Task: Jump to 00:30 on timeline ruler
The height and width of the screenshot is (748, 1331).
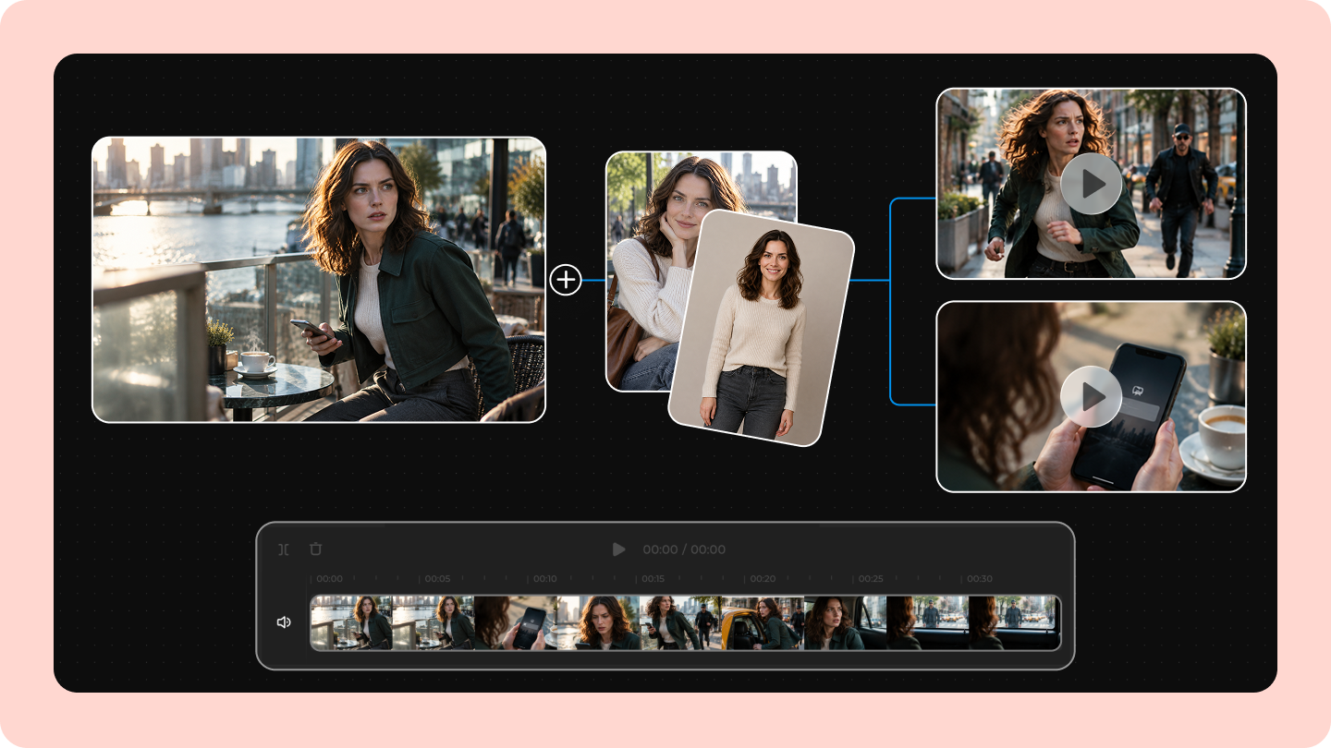Action: [980, 579]
